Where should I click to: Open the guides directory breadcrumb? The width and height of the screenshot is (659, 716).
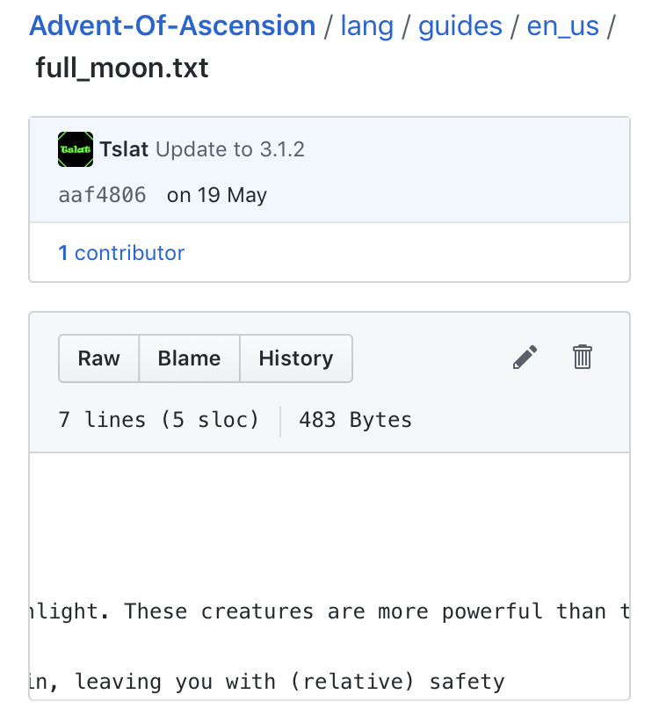click(x=460, y=25)
